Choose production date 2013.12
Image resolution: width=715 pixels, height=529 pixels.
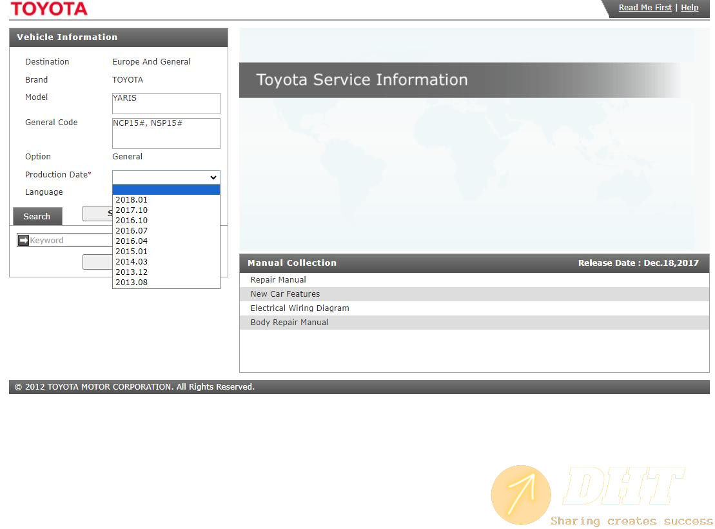point(166,272)
